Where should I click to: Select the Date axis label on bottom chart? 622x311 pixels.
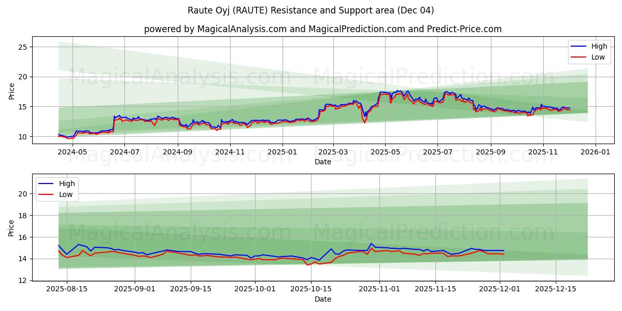click(322, 299)
